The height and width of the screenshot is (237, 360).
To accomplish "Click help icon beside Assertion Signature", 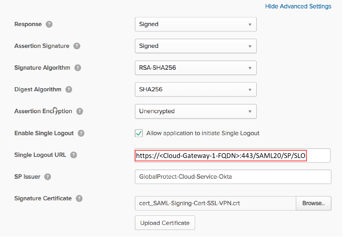I will 77,46.
